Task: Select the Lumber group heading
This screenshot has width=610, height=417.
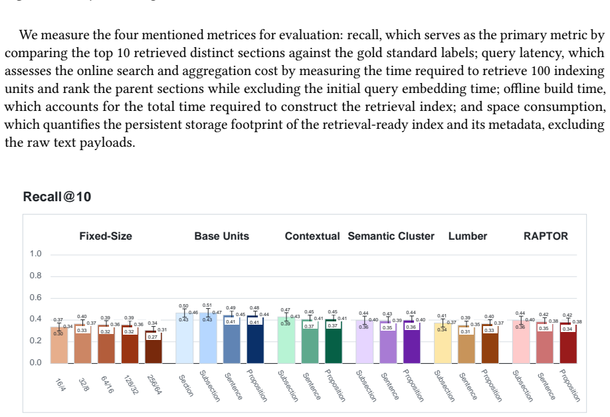Action: coord(468,236)
